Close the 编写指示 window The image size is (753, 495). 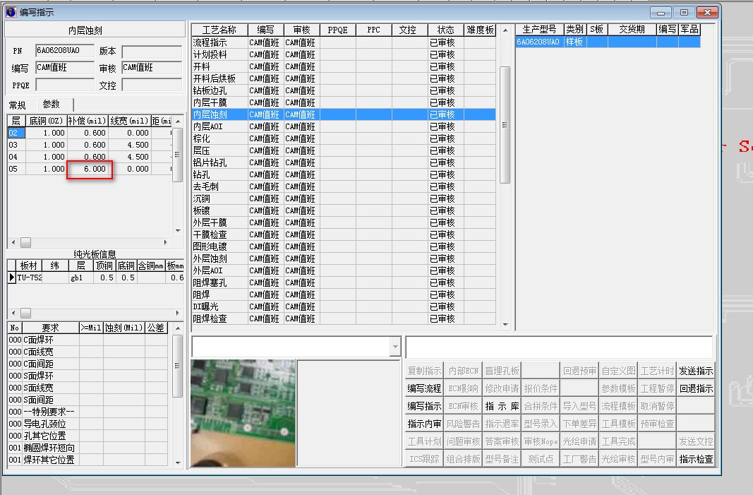tap(707, 13)
